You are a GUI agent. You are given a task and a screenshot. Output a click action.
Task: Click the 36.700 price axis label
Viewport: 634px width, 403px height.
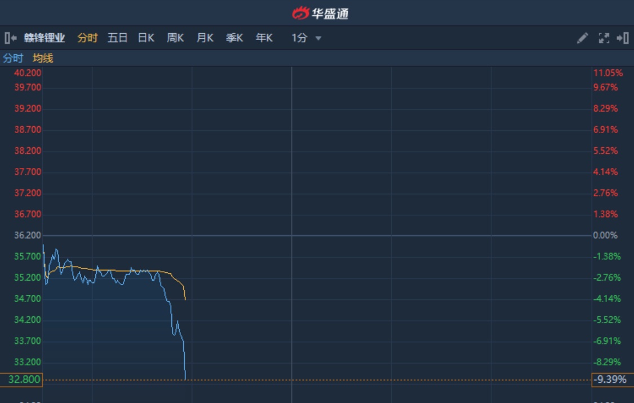click(x=28, y=214)
